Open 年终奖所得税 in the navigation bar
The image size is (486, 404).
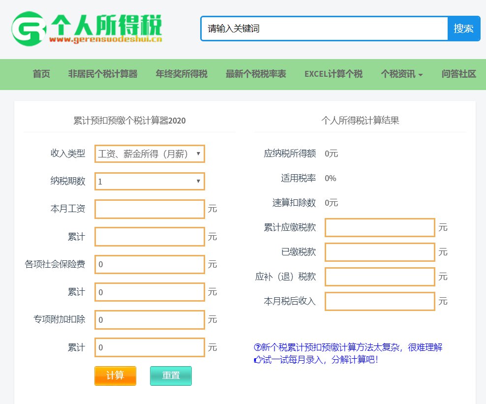click(182, 74)
